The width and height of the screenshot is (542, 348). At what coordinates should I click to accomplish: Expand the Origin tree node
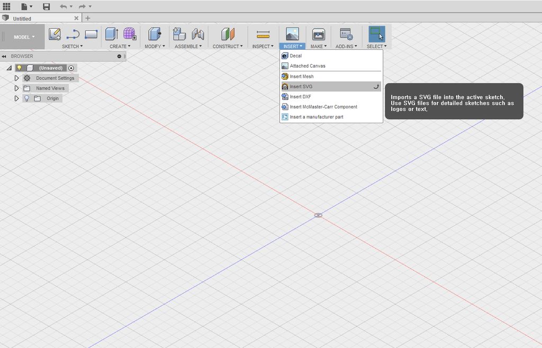coord(16,98)
